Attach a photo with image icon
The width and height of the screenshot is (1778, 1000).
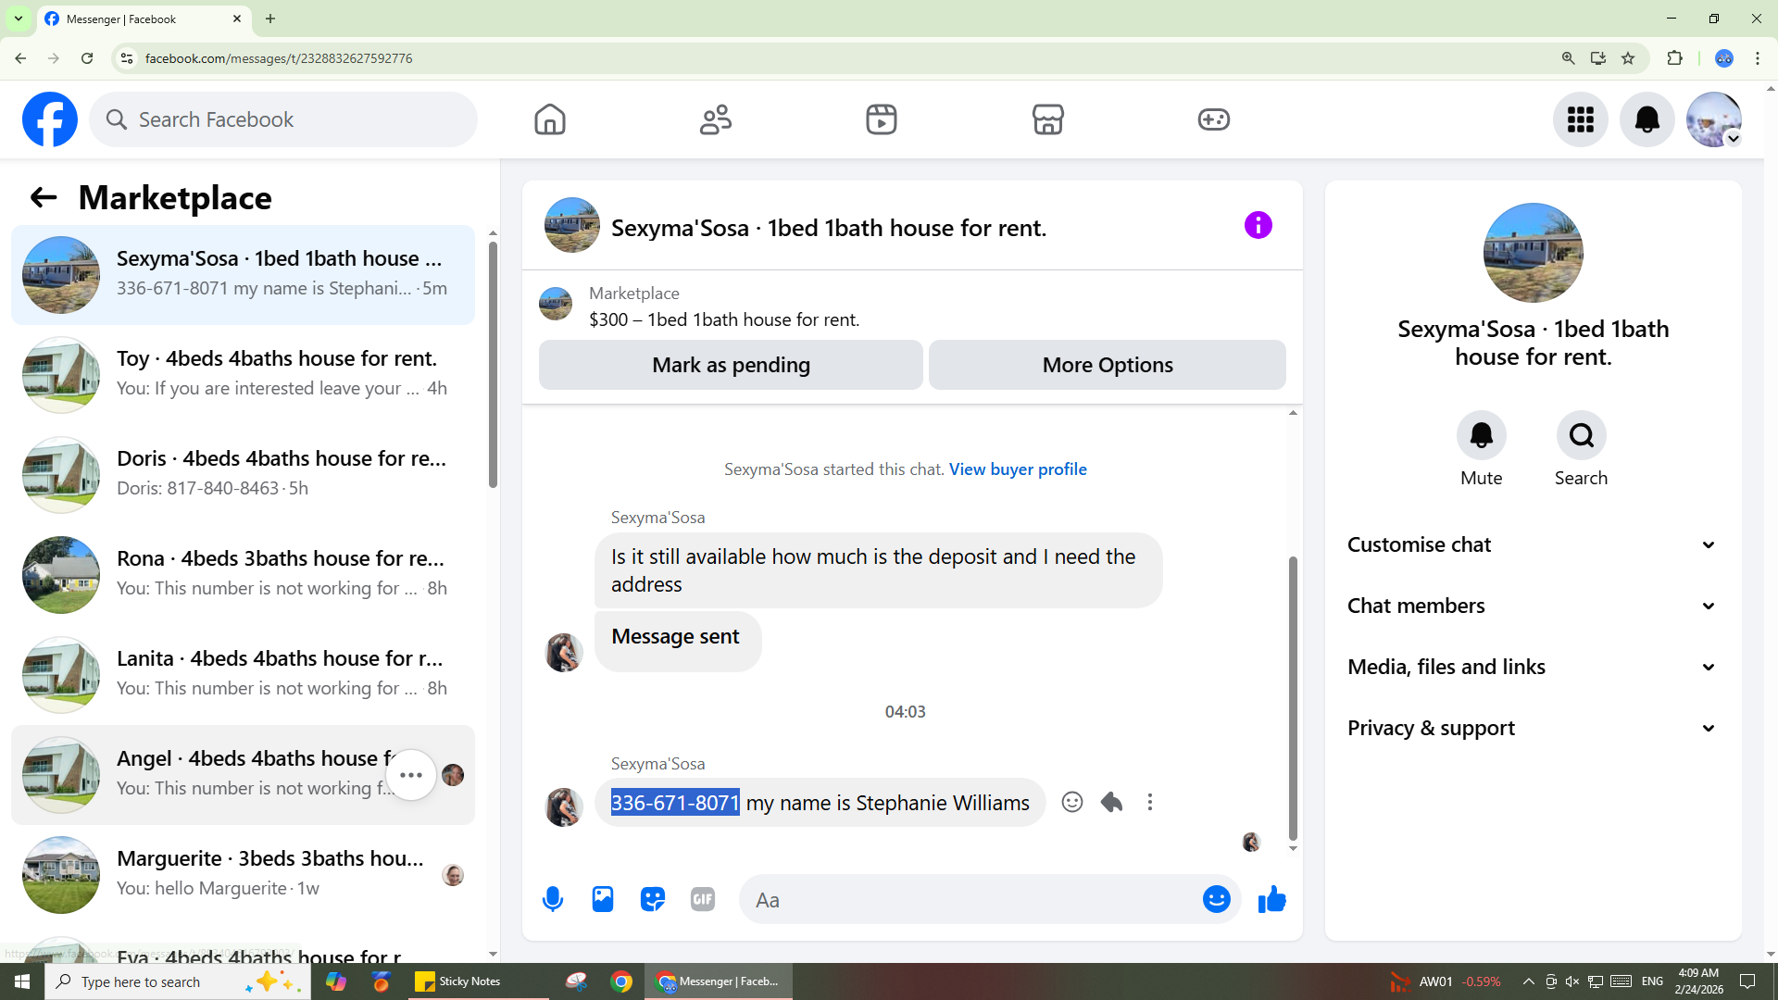point(603,899)
